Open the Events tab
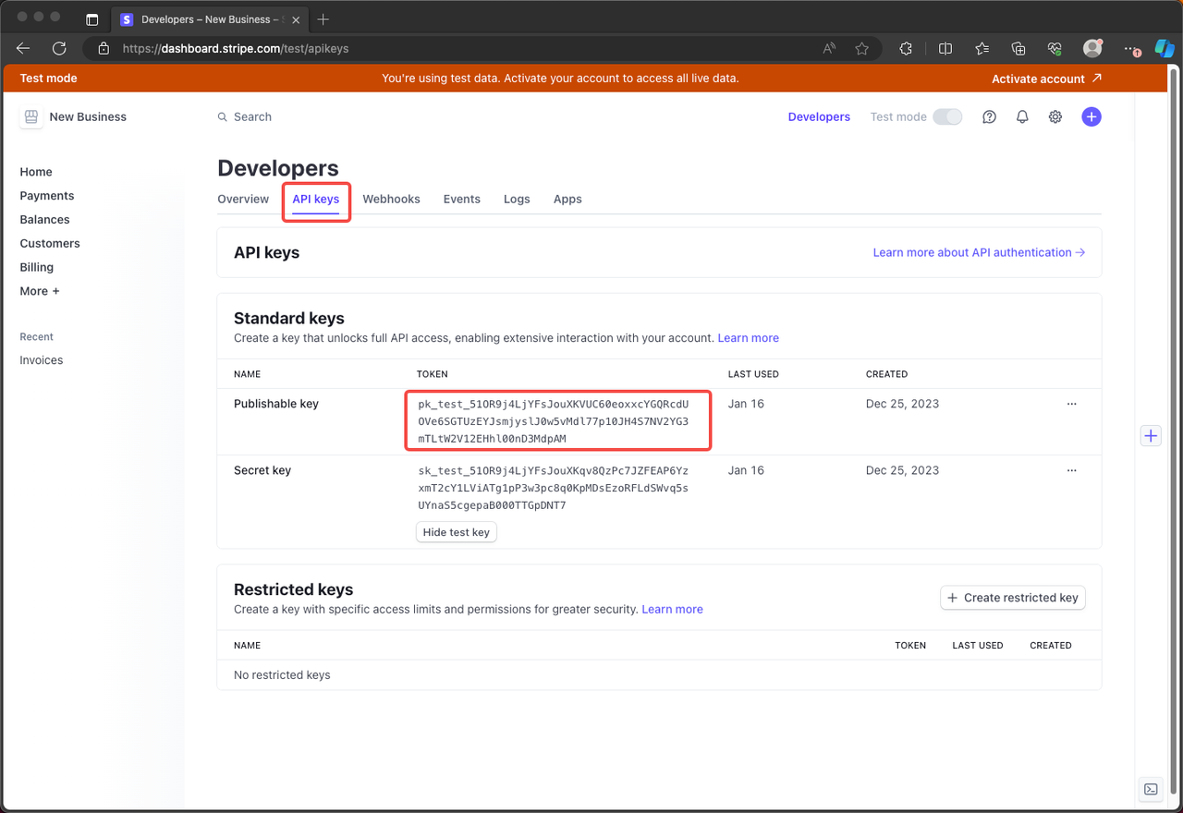 tap(462, 199)
